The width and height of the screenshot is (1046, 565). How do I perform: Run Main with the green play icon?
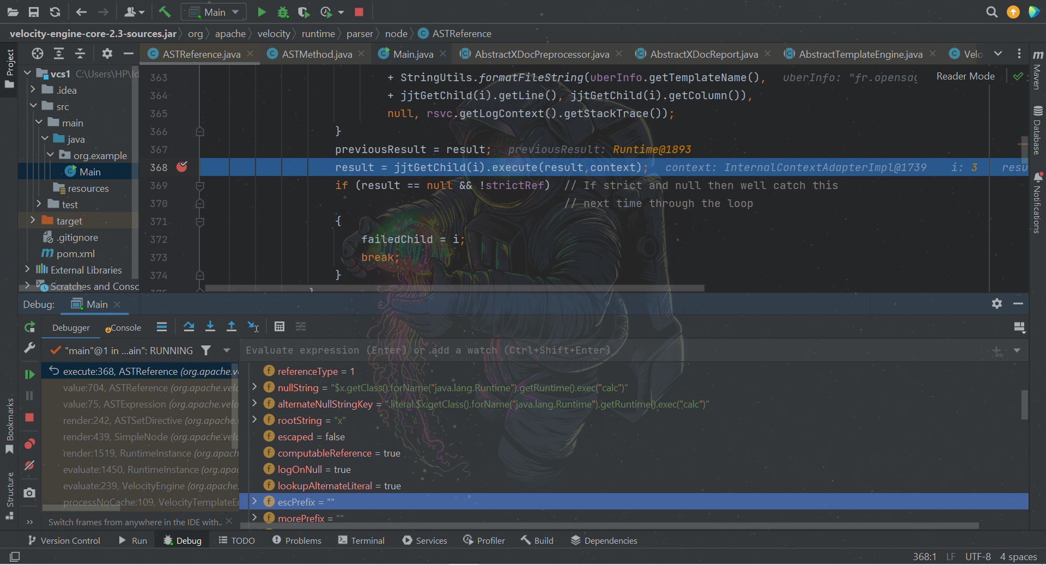261,12
